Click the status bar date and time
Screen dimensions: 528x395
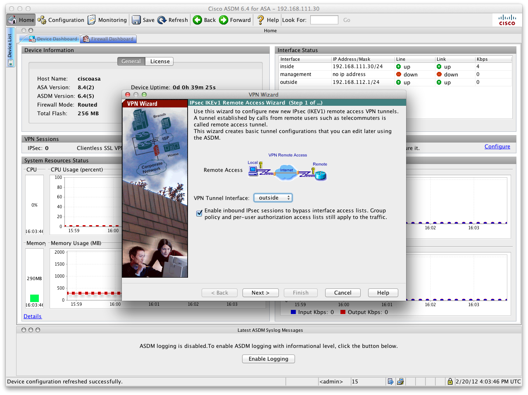(x=488, y=381)
